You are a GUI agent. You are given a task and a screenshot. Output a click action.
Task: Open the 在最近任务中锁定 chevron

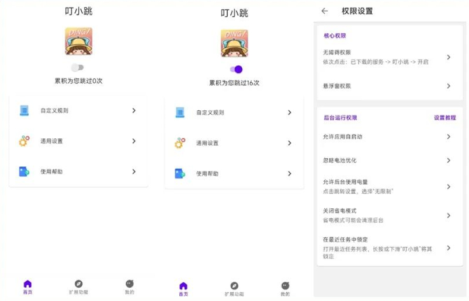pos(449,248)
